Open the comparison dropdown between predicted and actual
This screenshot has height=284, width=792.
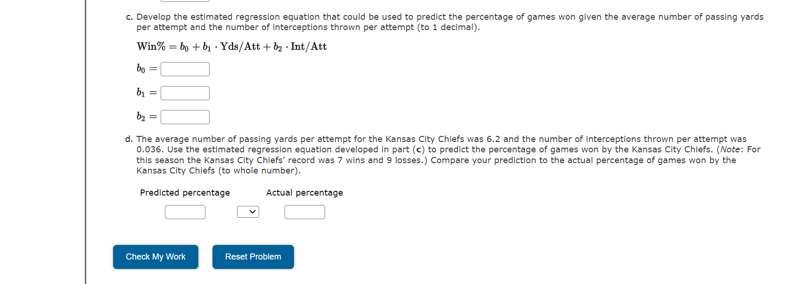coord(248,212)
